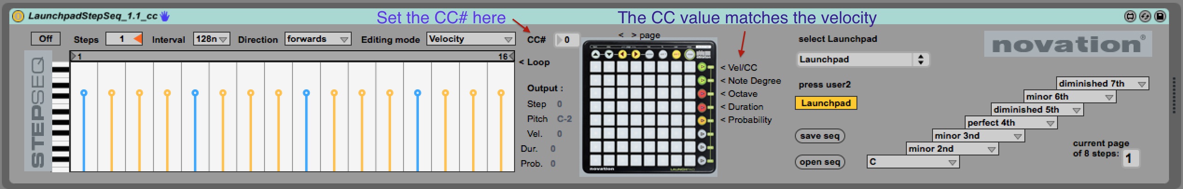Click the save seq button
Image resolution: width=1183 pixels, height=189 pixels.
click(x=820, y=136)
